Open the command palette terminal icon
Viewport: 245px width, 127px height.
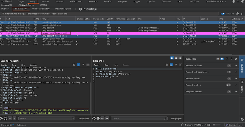[x=238, y=1]
